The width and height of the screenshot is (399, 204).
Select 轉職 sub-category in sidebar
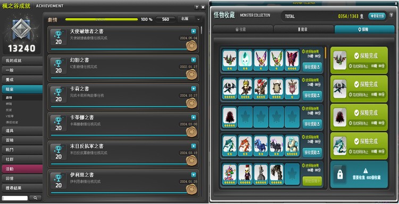[9, 104]
